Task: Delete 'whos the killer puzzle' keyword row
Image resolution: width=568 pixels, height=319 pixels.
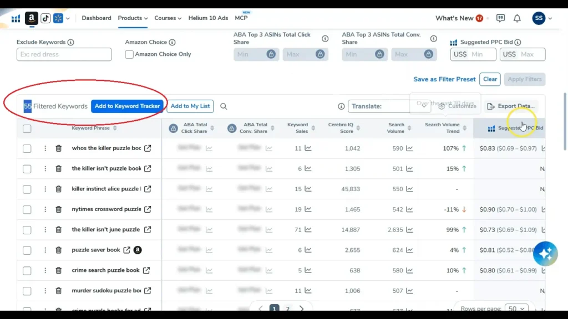Action: click(x=58, y=148)
